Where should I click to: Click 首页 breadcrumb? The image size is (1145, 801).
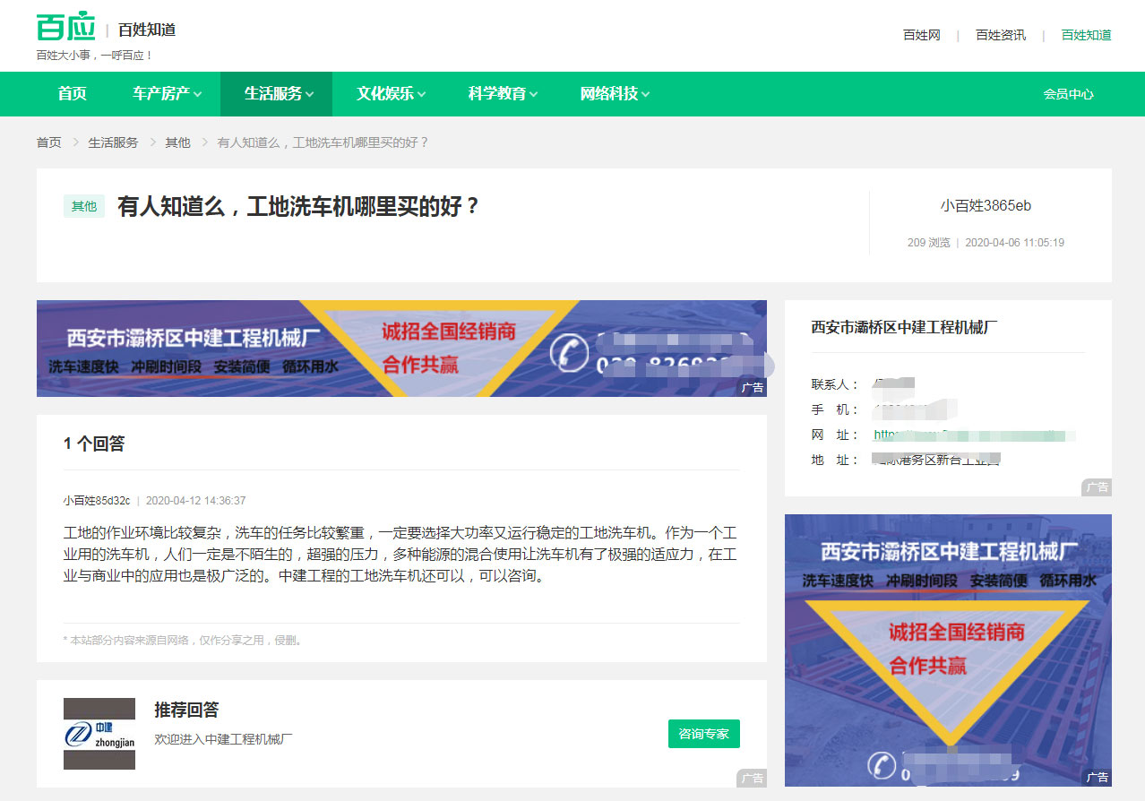point(49,142)
